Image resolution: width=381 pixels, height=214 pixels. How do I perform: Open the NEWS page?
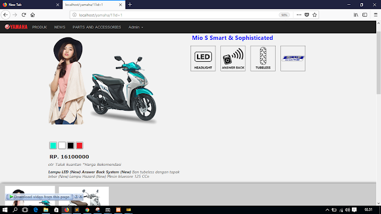[60, 27]
